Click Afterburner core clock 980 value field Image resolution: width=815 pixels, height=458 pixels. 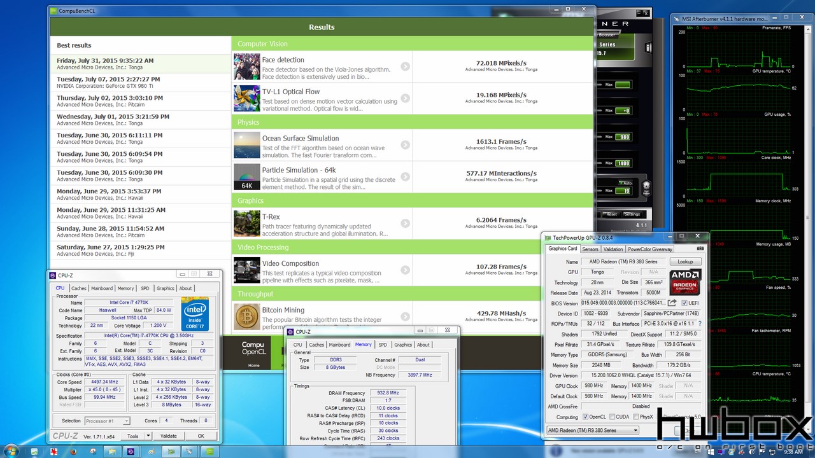click(x=622, y=137)
